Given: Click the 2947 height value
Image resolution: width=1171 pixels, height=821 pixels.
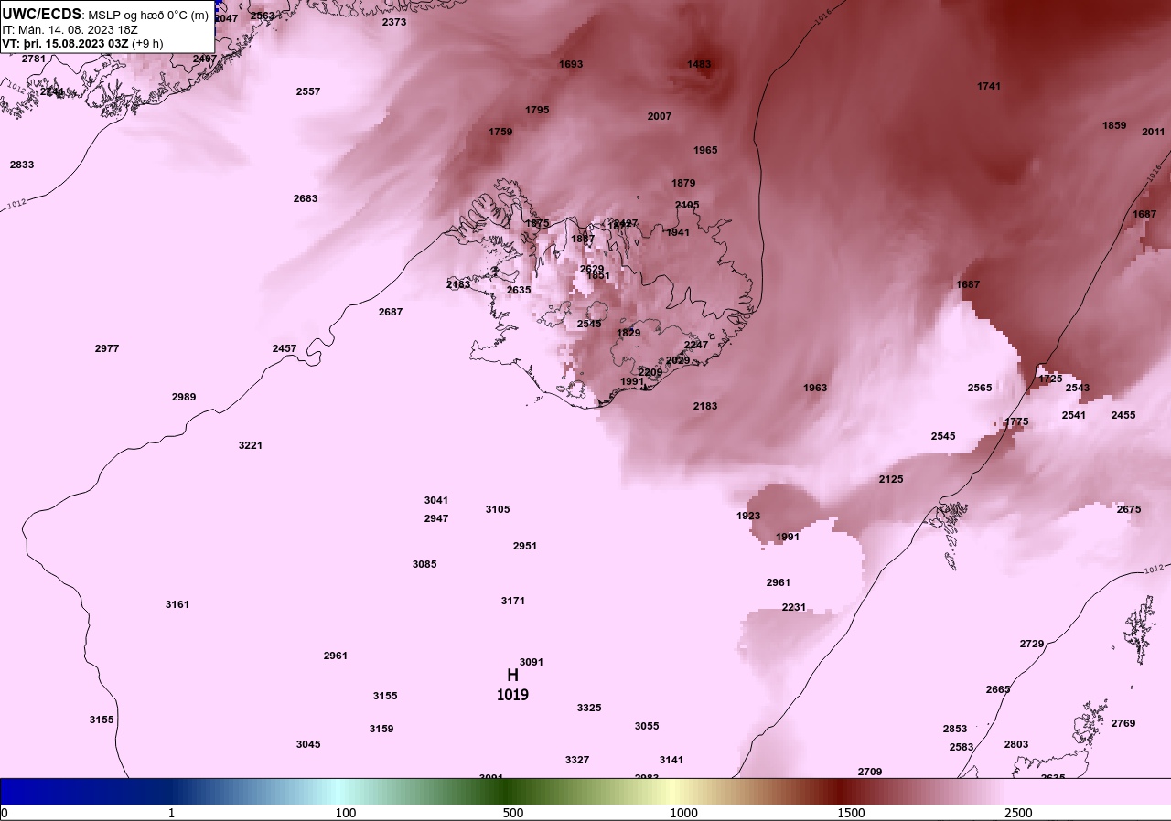Looking at the screenshot, I should tap(436, 518).
